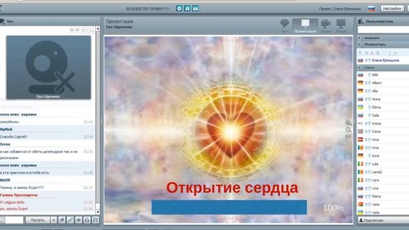The width and height of the screenshot is (409, 230).
Task: Zoom out of the presentation slide
Action: point(348,130)
